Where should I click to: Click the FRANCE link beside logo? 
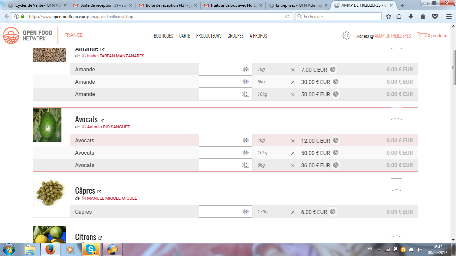[73, 35]
